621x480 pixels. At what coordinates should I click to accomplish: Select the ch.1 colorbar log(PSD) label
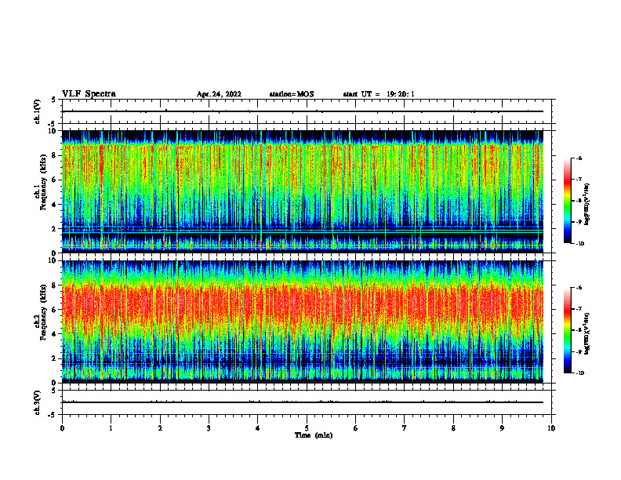pyautogui.click(x=587, y=204)
